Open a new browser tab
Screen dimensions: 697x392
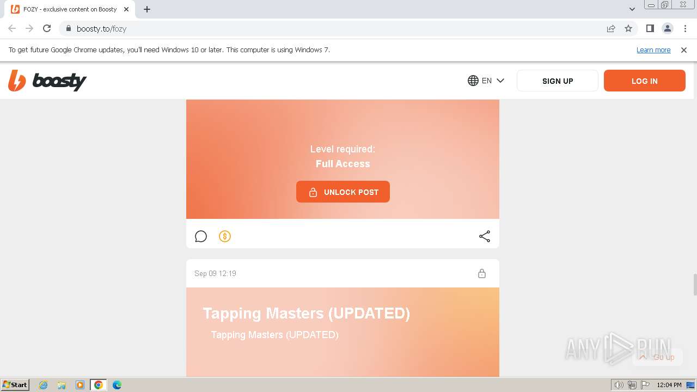(x=147, y=9)
